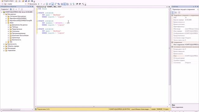Select the Представления folder in tree

click(17, 29)
